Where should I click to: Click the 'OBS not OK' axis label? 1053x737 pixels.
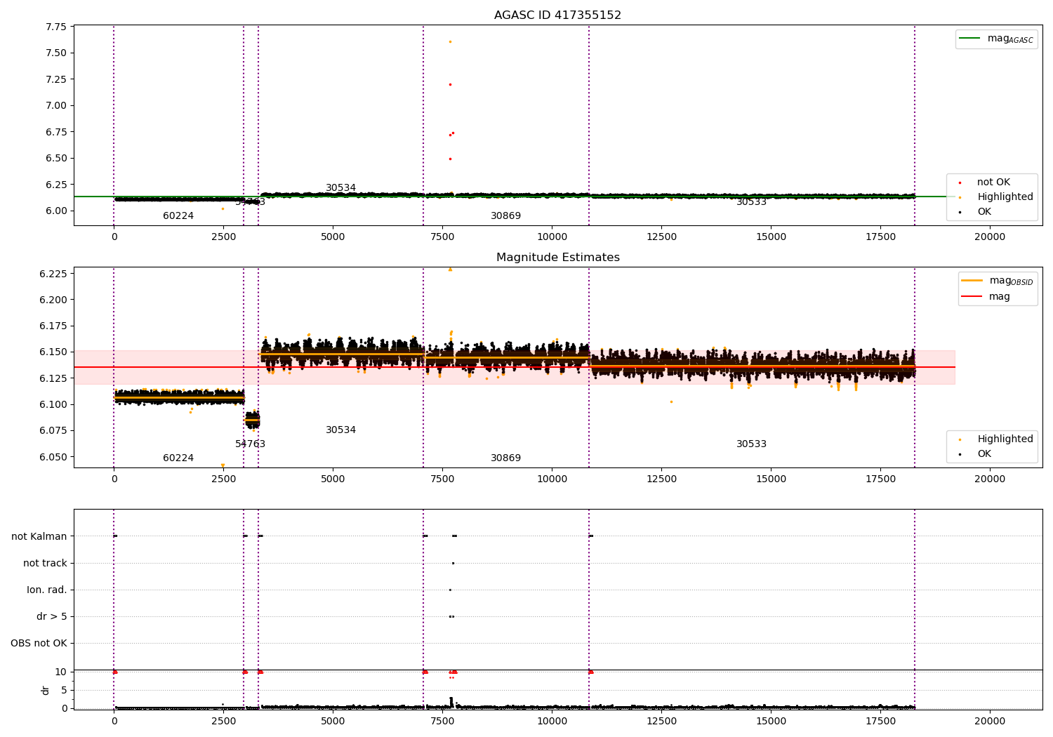39,643
